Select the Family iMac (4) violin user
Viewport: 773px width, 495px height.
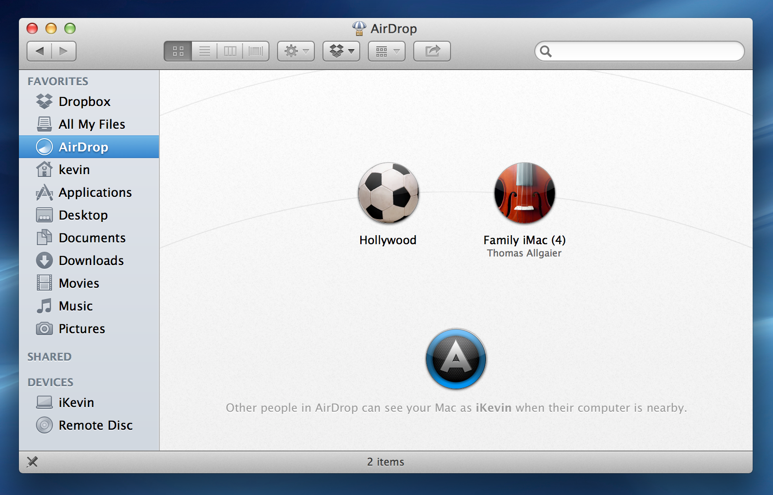click(524, 193)
